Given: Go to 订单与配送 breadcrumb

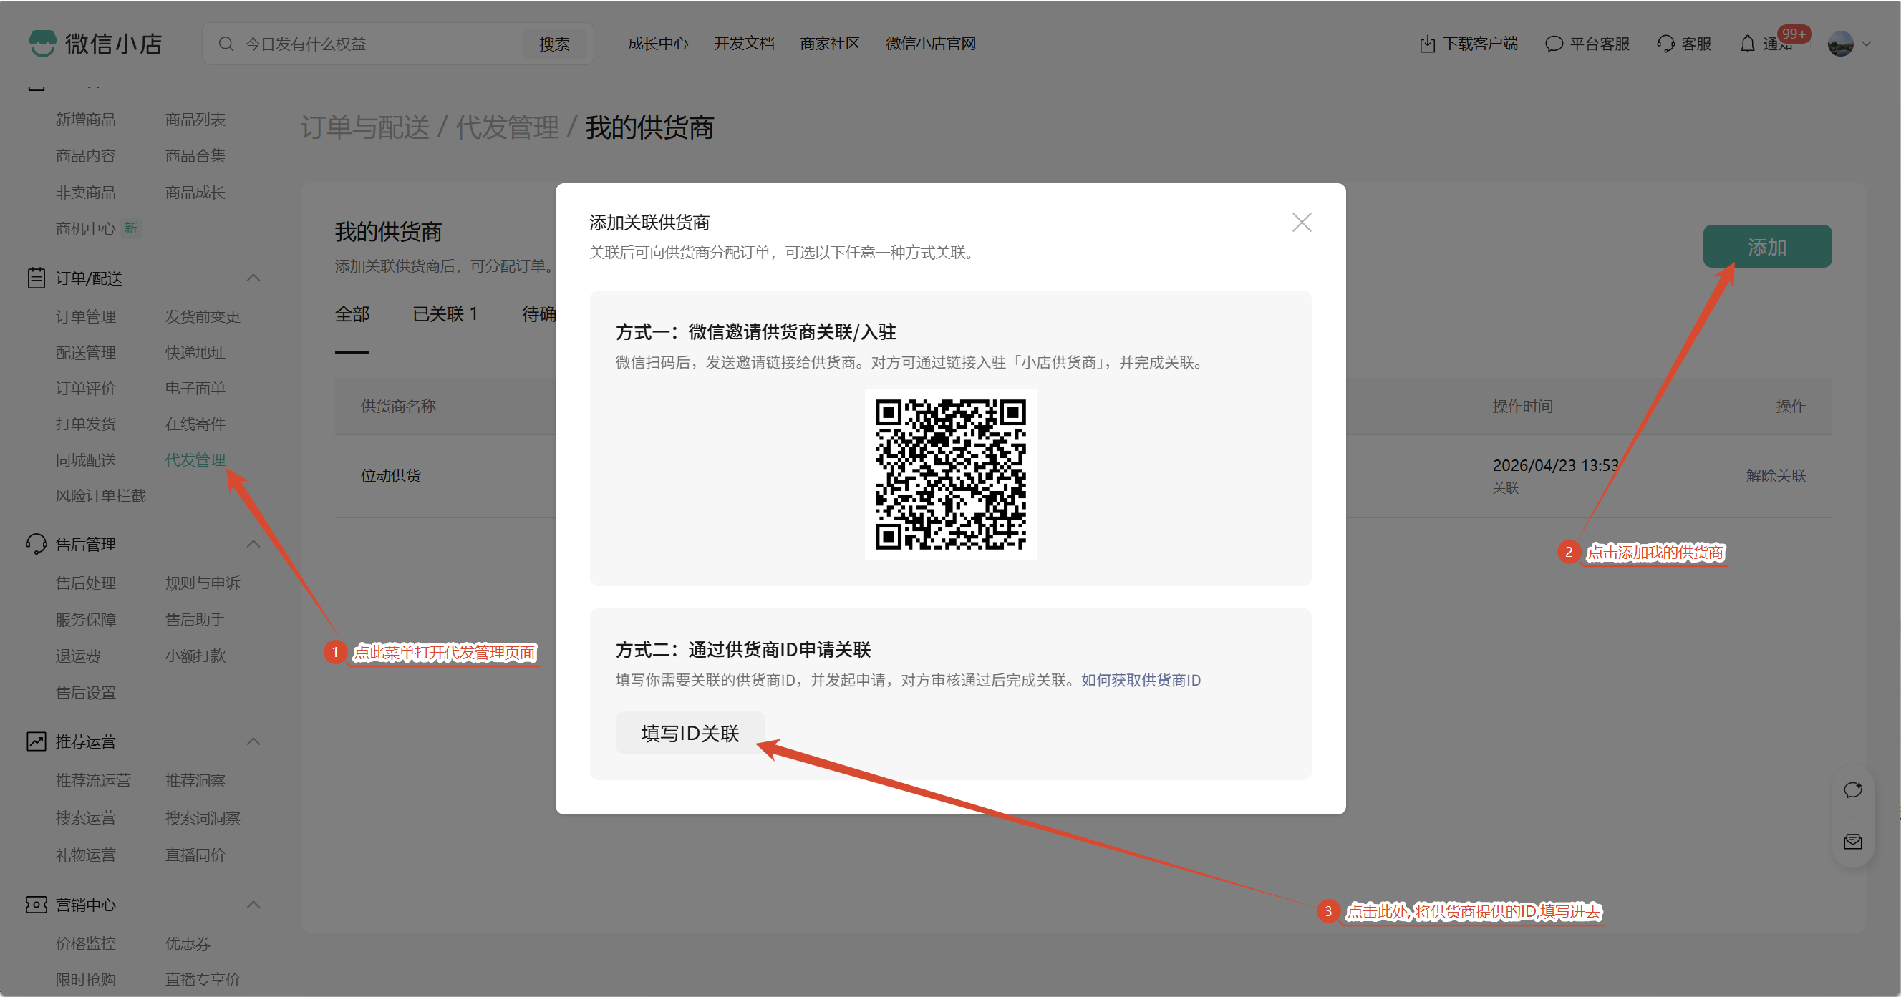Looking at the screenshot, I should (365, 127).
